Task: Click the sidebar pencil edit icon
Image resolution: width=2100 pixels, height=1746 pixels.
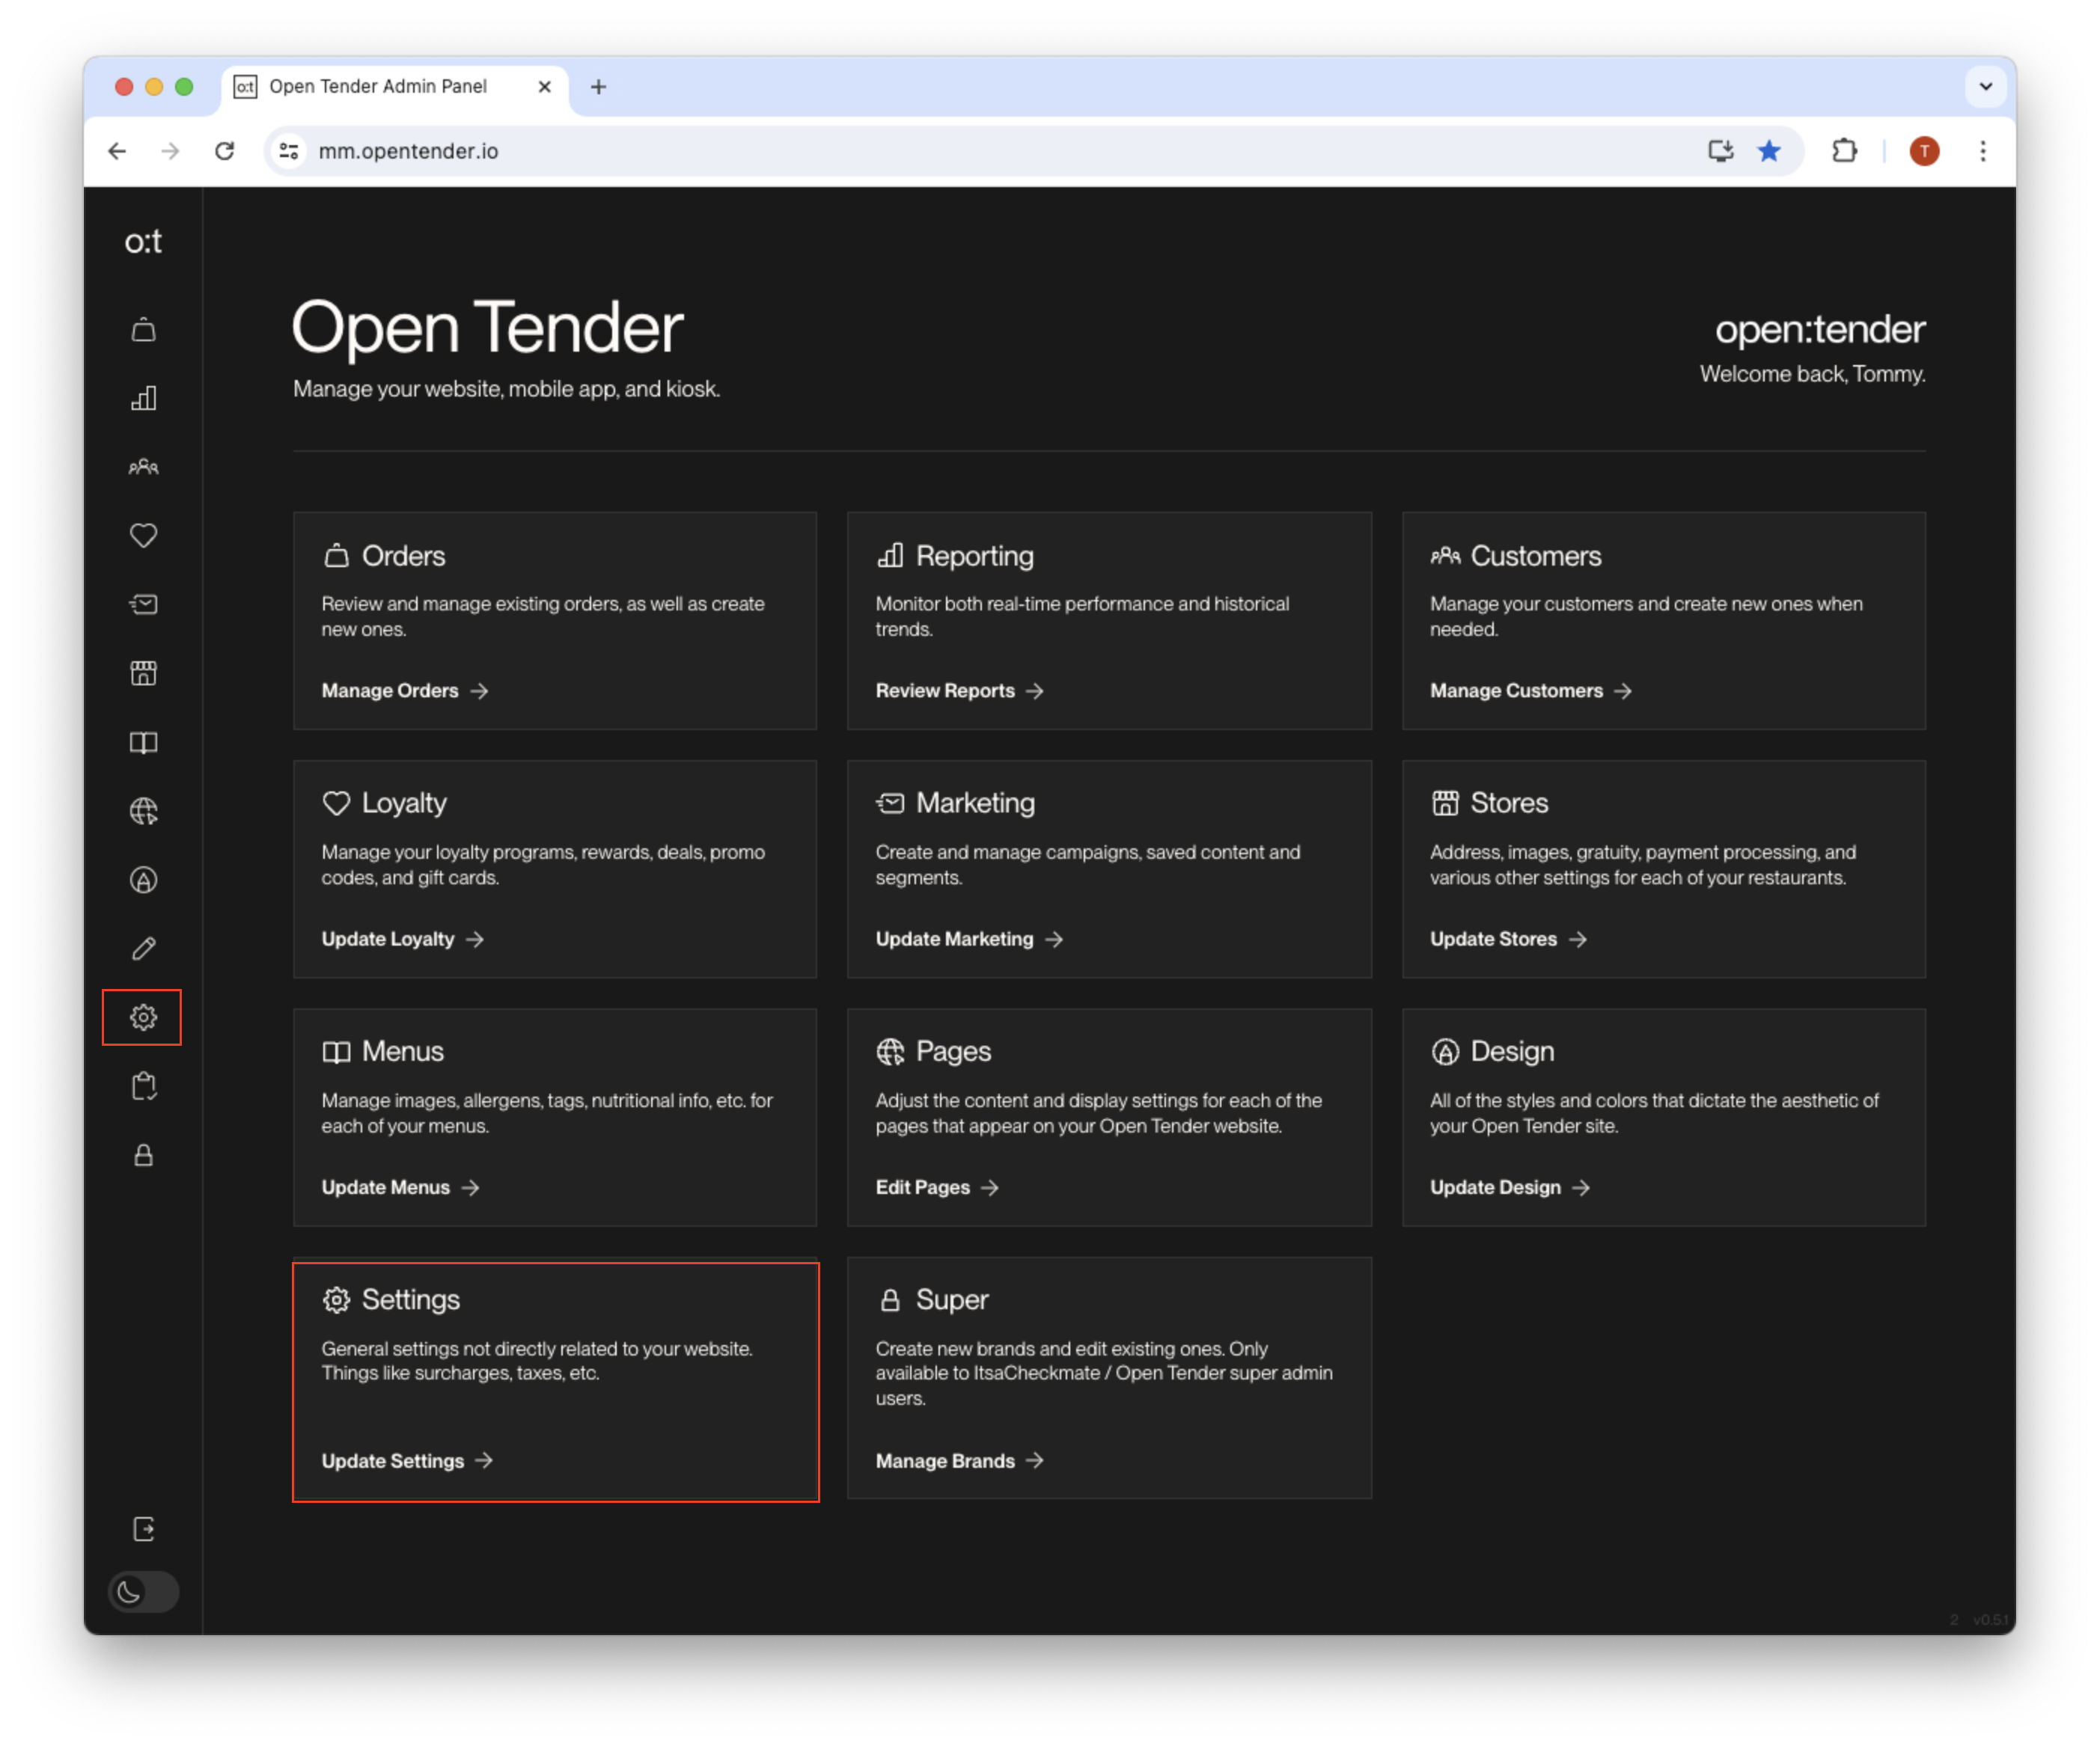Action: point(143,949)
